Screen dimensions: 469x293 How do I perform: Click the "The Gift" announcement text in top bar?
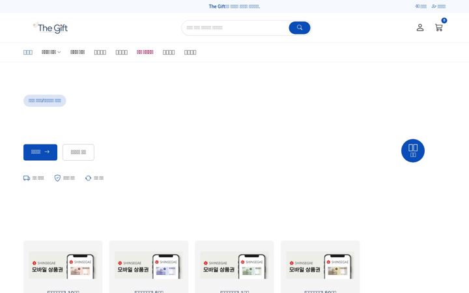pos(234,7)
